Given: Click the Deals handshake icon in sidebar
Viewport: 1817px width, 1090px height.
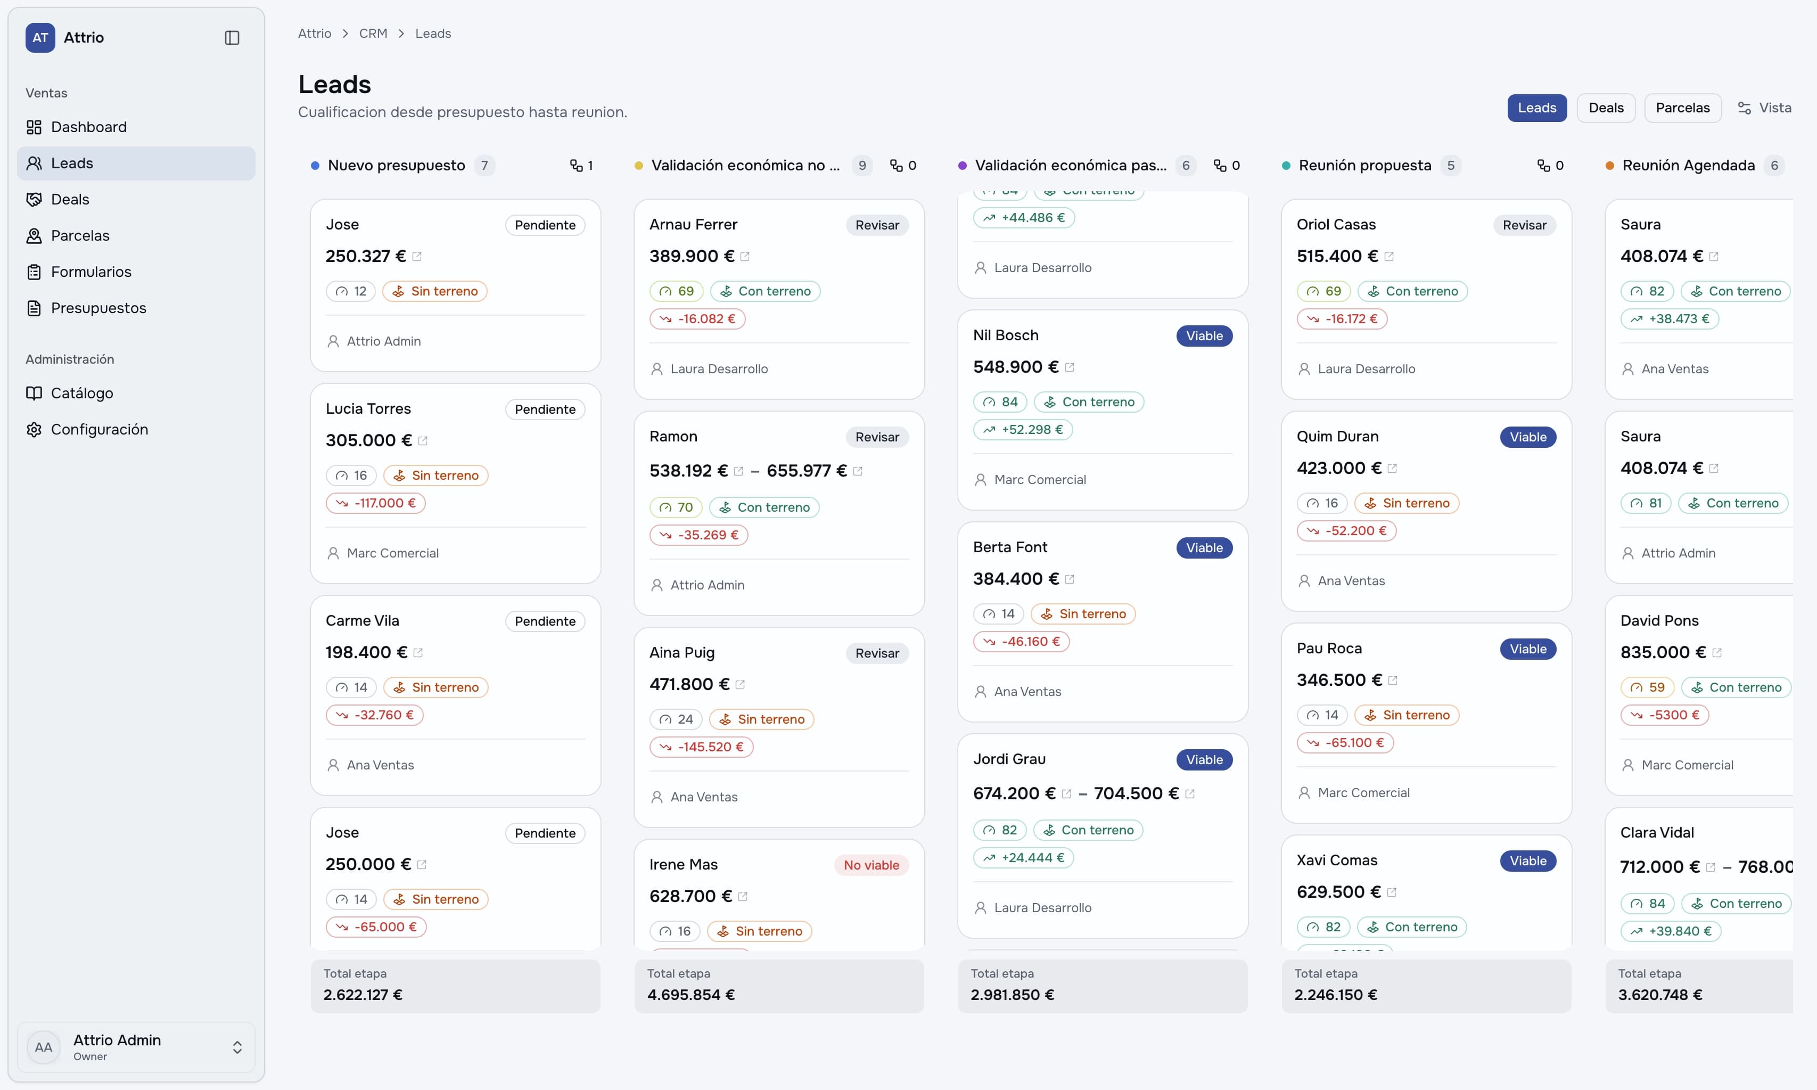Looking at the screenshot, I should click(x=34, y=199).
